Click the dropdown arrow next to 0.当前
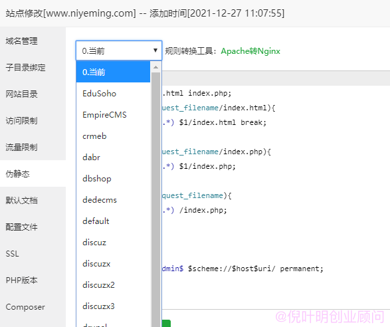Image resolution: width=390 pixels, height=327 pixels. pos(155,51)
